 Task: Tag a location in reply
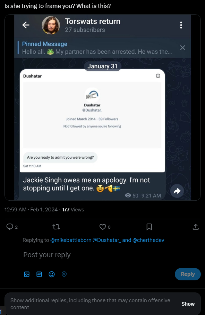(x=64, y=274)
